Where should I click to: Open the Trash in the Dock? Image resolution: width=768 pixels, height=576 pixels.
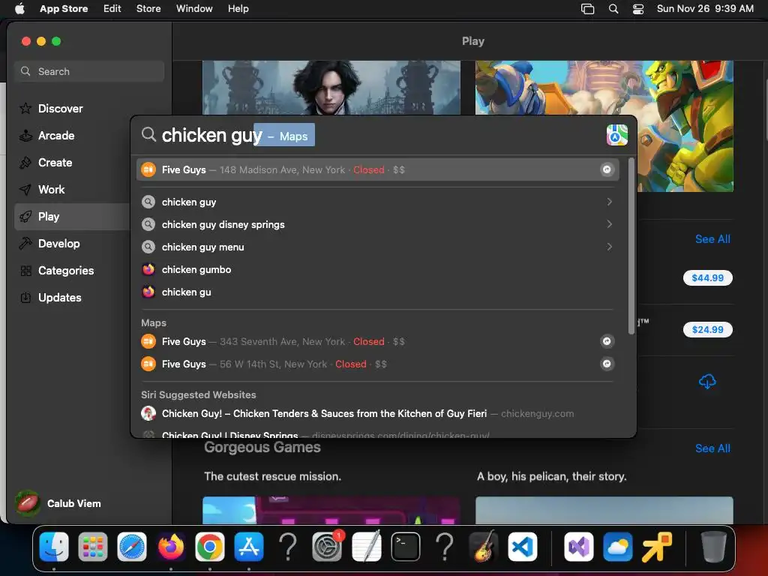click(714, 546)
